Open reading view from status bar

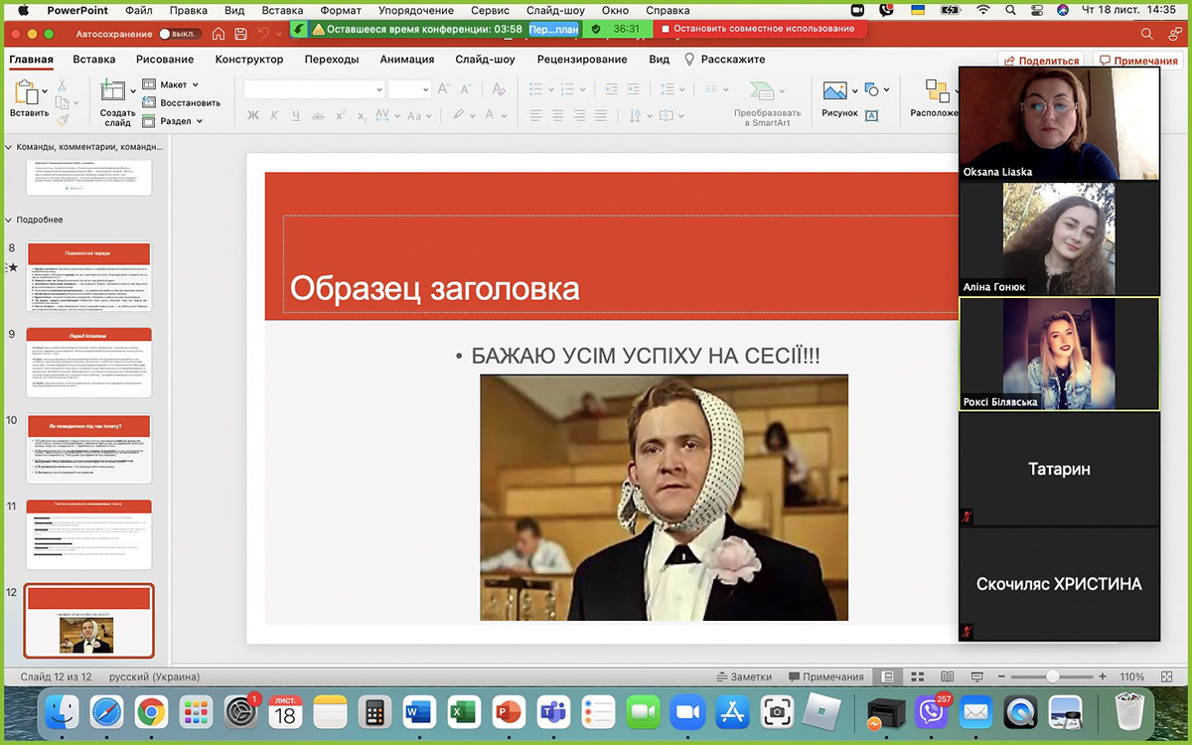coord(945,676)
